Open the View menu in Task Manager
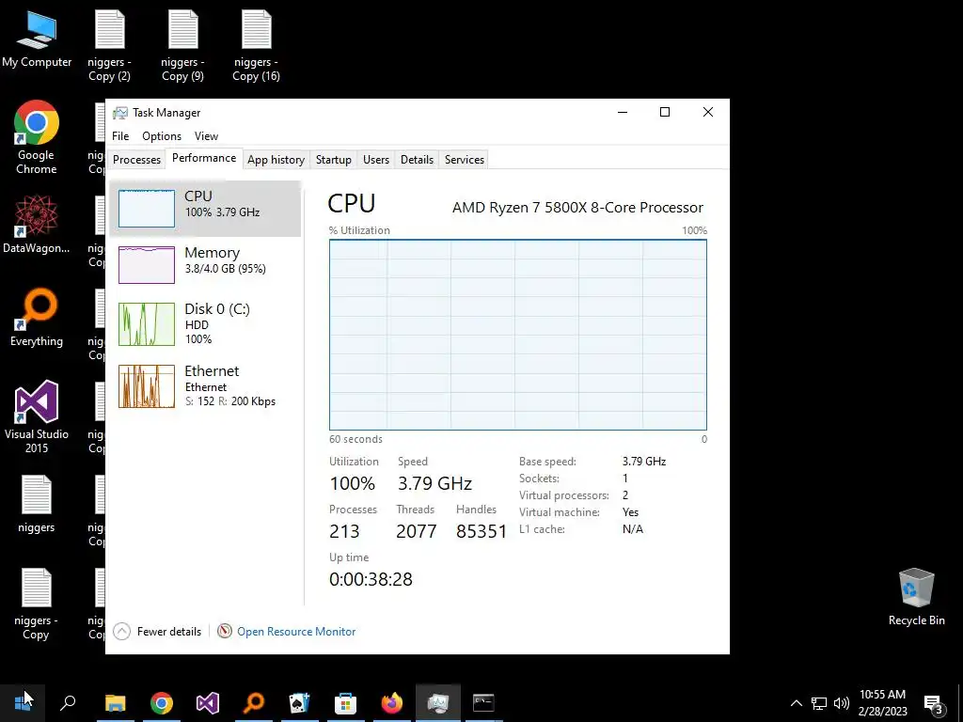 206,136
